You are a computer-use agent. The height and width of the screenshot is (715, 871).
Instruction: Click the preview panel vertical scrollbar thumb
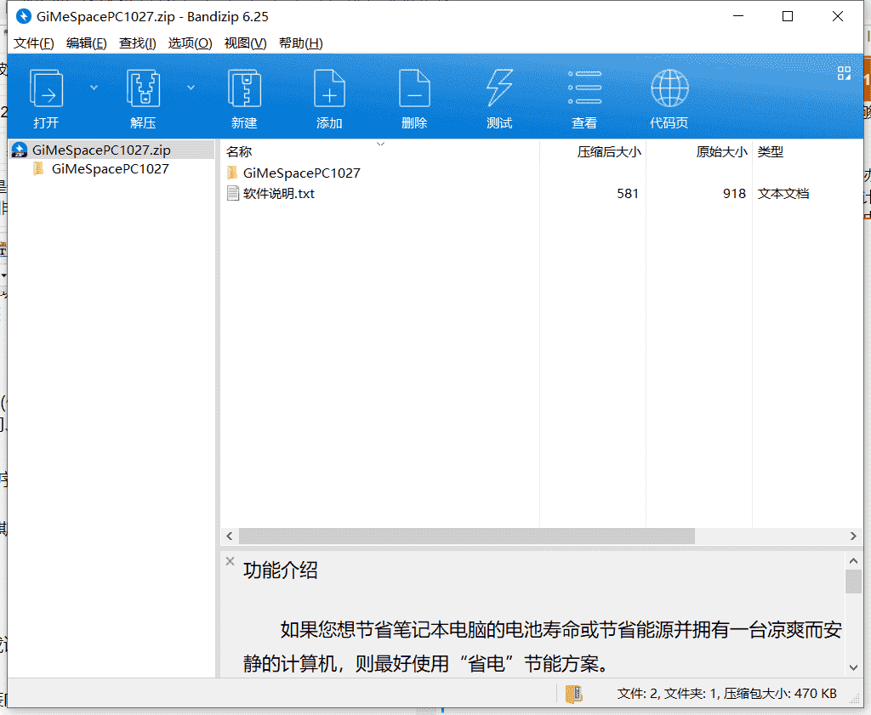[x=854, y=582]
